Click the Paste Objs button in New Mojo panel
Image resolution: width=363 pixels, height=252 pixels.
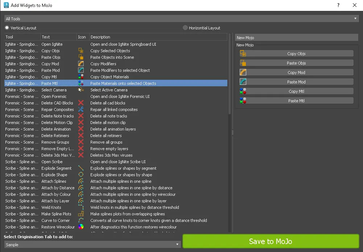[x=296, y=63]
